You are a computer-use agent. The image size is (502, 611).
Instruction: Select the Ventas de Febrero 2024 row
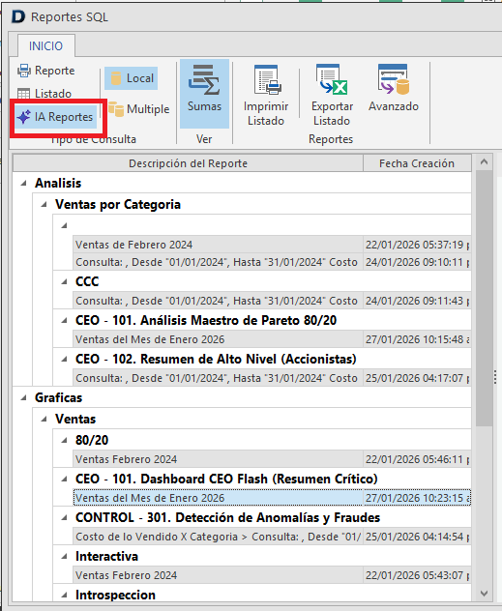272,245
